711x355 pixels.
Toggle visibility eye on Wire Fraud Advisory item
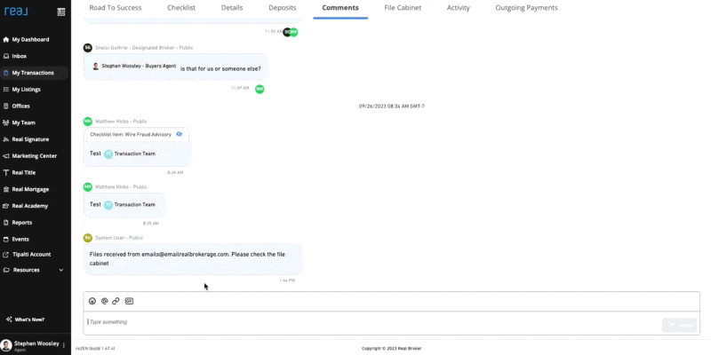click(180, 134)
